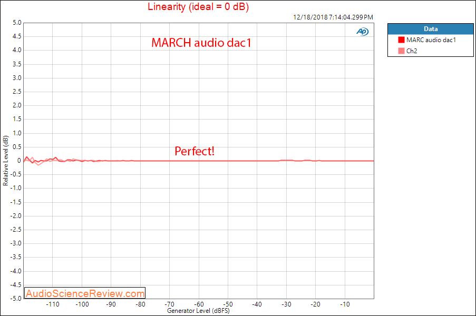Click the -20 tick on the horizontal axis
Screen dimensions: 476x316
click(315, 304)
